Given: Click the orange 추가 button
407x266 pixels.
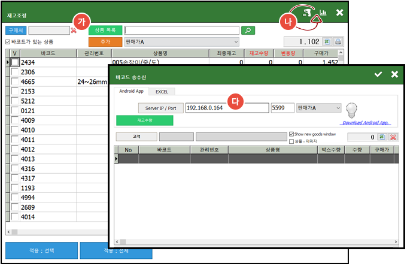Looking at the screenshot, I should [x=105, y=42].
